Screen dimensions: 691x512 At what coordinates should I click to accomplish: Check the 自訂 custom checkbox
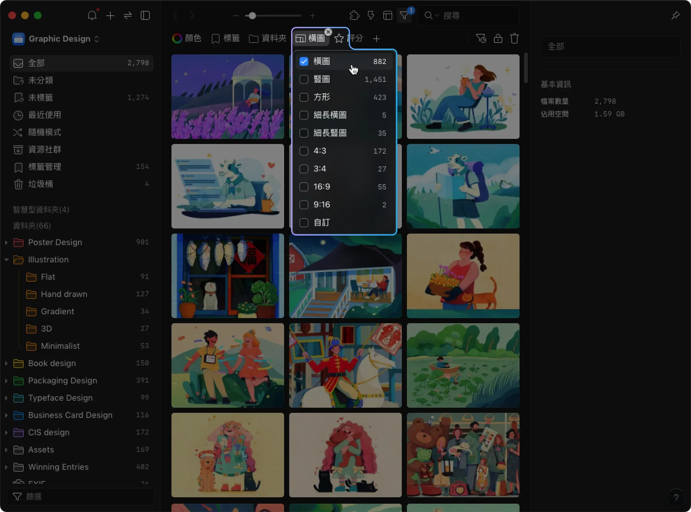[304, 222]
